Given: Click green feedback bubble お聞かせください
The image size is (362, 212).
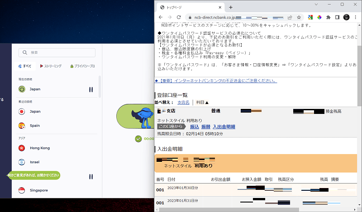Looking at the screenshot, I should [33, 175].
